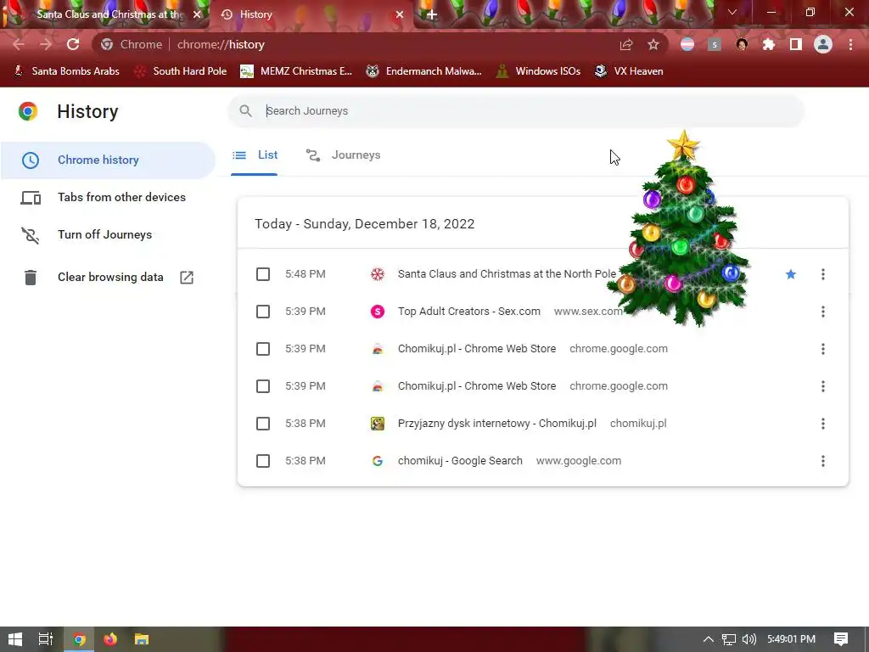Click the blue bookmark star on Santa entry
Viewport: 869px width, 652px height.
click(791, 274)
